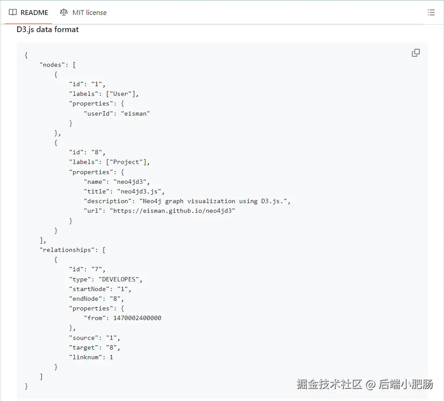This screenshot has width=444, height=401.
Task: Click the 'D3.js data format' heading
Action: (x=48, y=29)
